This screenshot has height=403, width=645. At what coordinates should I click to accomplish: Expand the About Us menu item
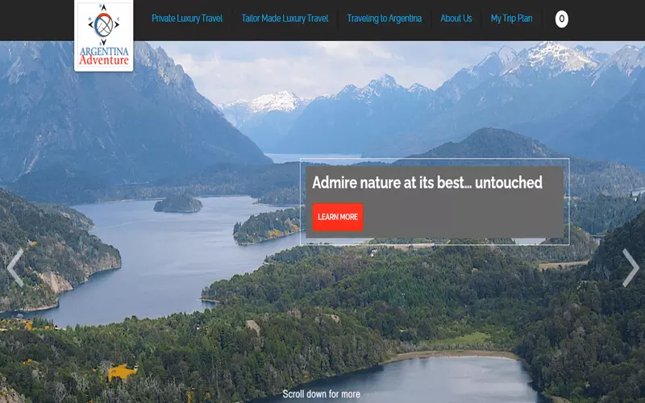click(x=456, y=19)
